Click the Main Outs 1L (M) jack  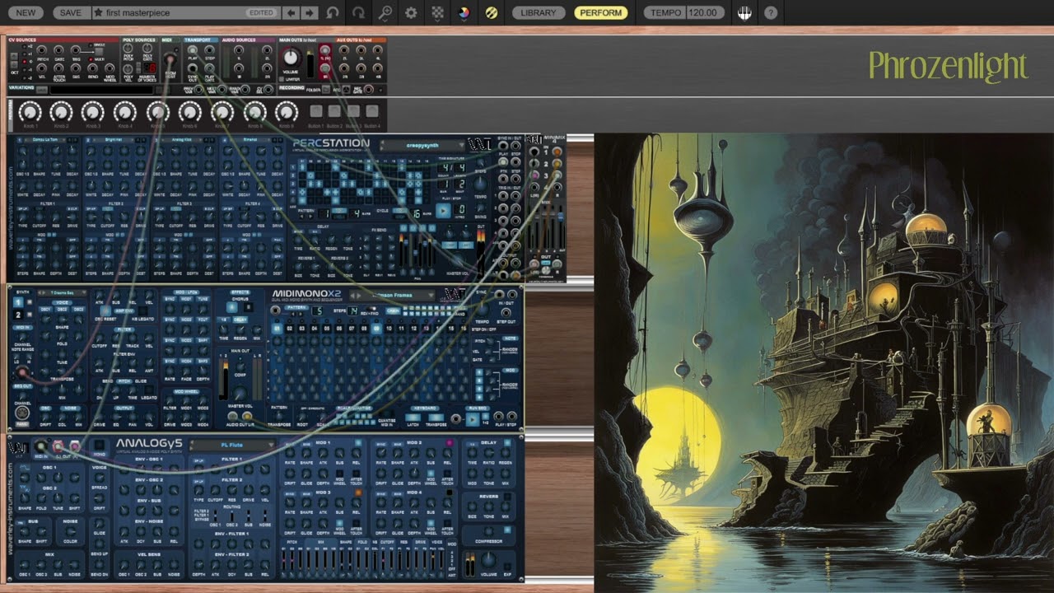pyautogui.click(x=324, y=52)
